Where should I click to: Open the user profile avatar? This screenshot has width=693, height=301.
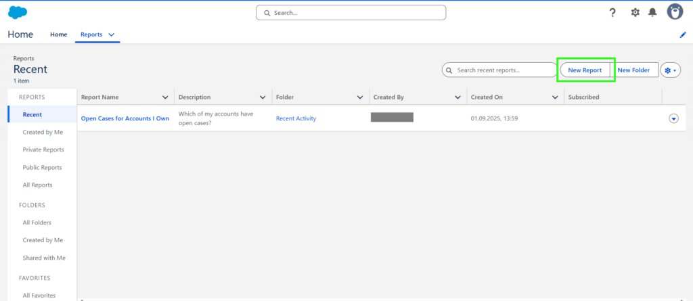675,12
